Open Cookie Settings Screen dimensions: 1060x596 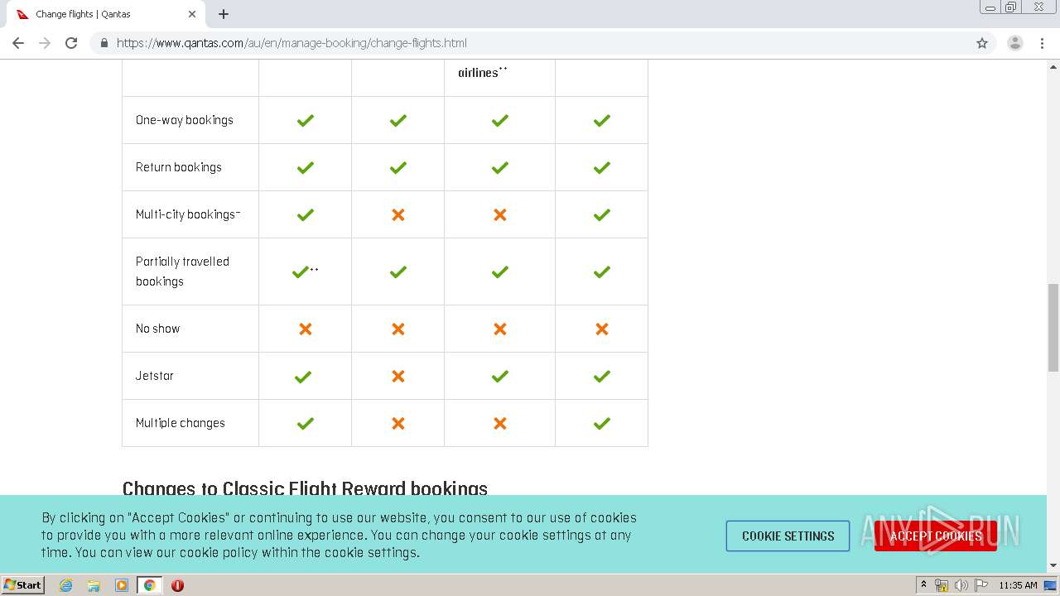click(x=788, y=536)
